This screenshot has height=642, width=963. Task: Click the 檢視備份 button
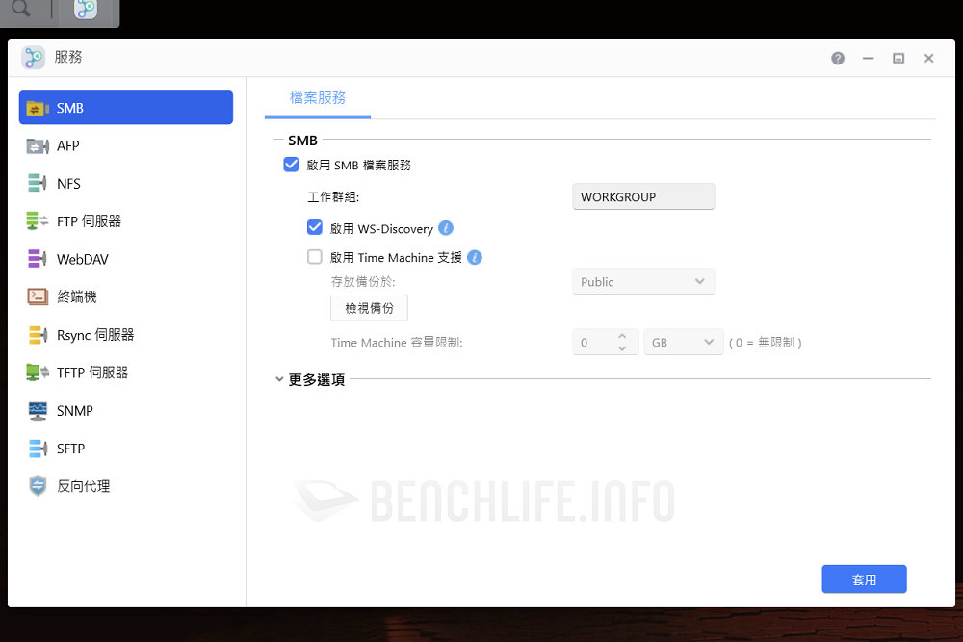[x=369, y=308]
